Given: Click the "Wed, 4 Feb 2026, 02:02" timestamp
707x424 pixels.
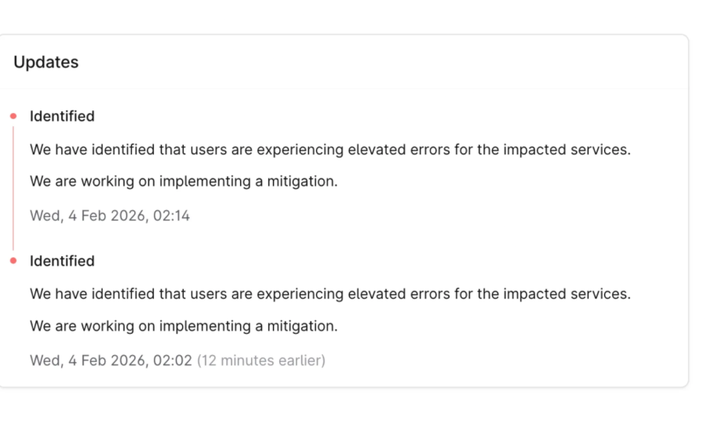Looking at the screenshot, I should (111, 361).
